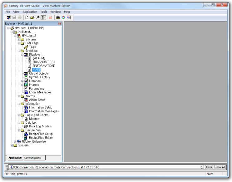Click the RSLinx Enterprise icon
The height and width of the screenshot is (182, 232).
pos(19,142)
